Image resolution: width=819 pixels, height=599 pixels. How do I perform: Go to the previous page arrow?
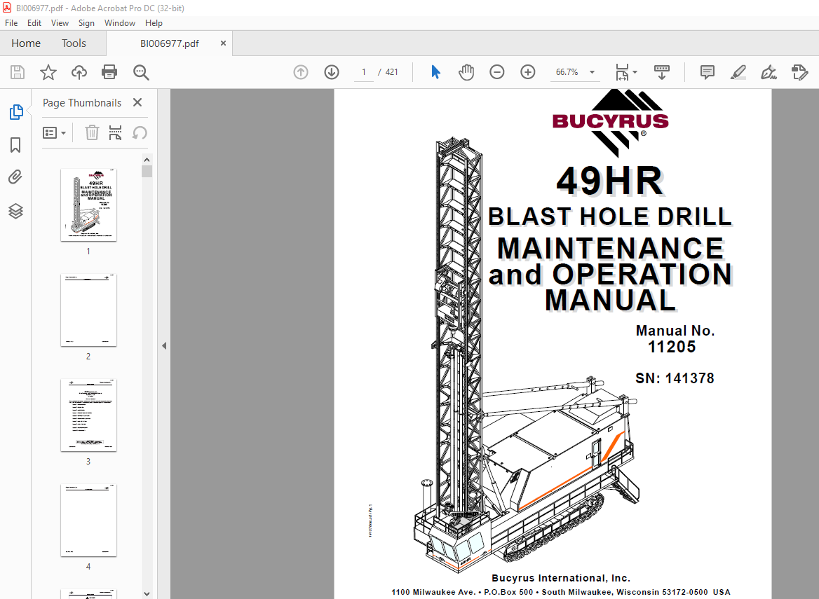tap(301, 72)
